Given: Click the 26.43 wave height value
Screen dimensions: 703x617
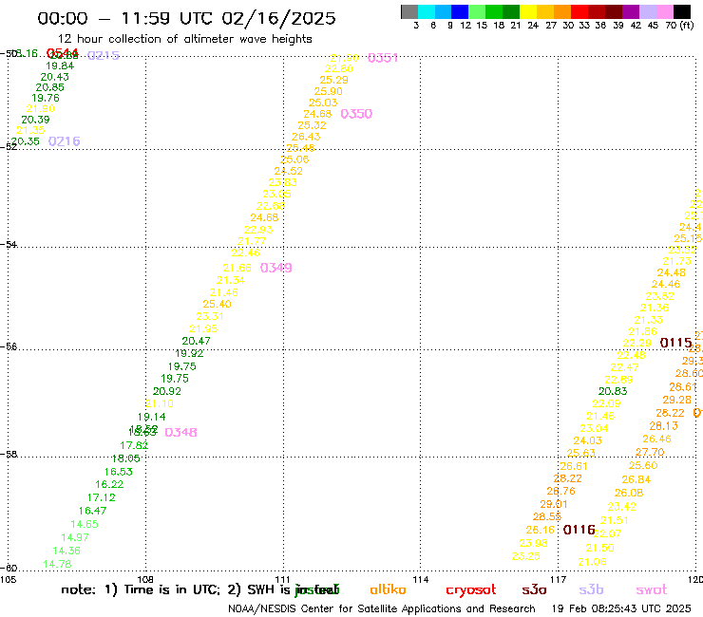Looking at the screenshot, I should tap(306, 137).
